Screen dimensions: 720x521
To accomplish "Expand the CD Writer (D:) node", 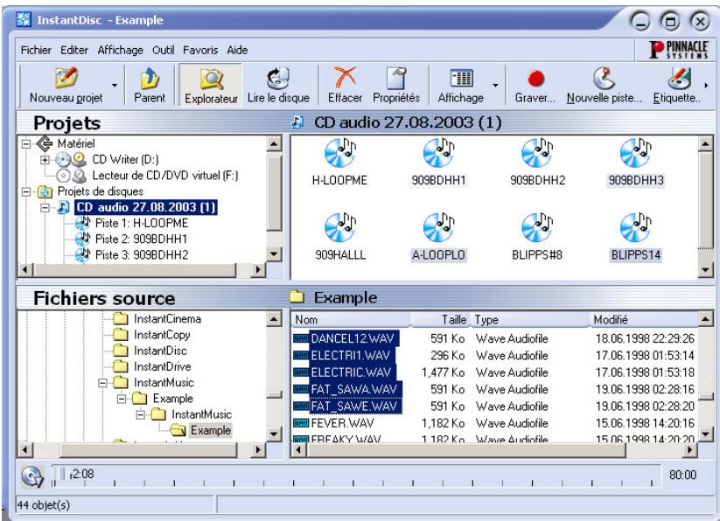I will pos(45,160).
